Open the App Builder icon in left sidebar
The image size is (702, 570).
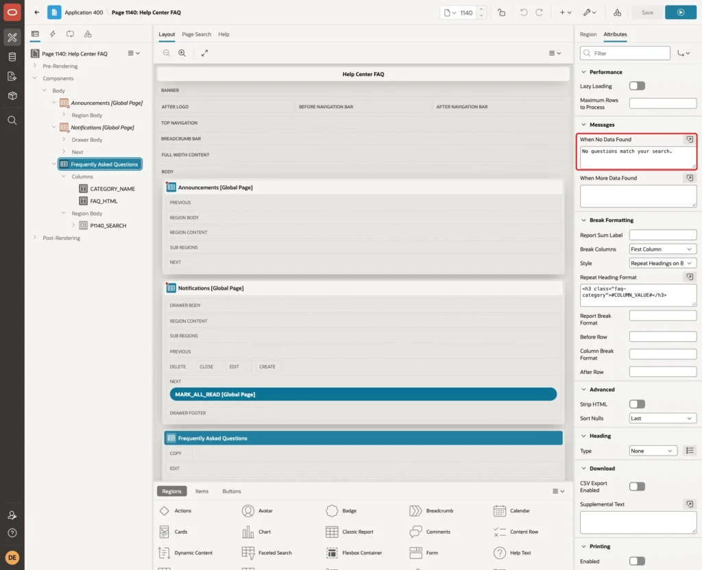pos(12,38)
